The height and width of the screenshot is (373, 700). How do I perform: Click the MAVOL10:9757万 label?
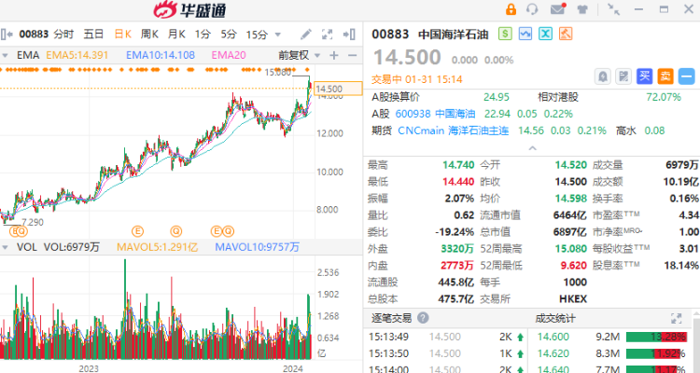tap(258, 247)
